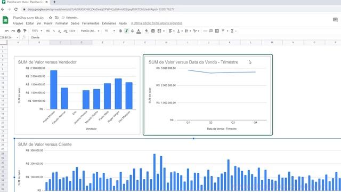
Task: Click the insert link icon
Action: pyautogui.click(x=205, y=31)
